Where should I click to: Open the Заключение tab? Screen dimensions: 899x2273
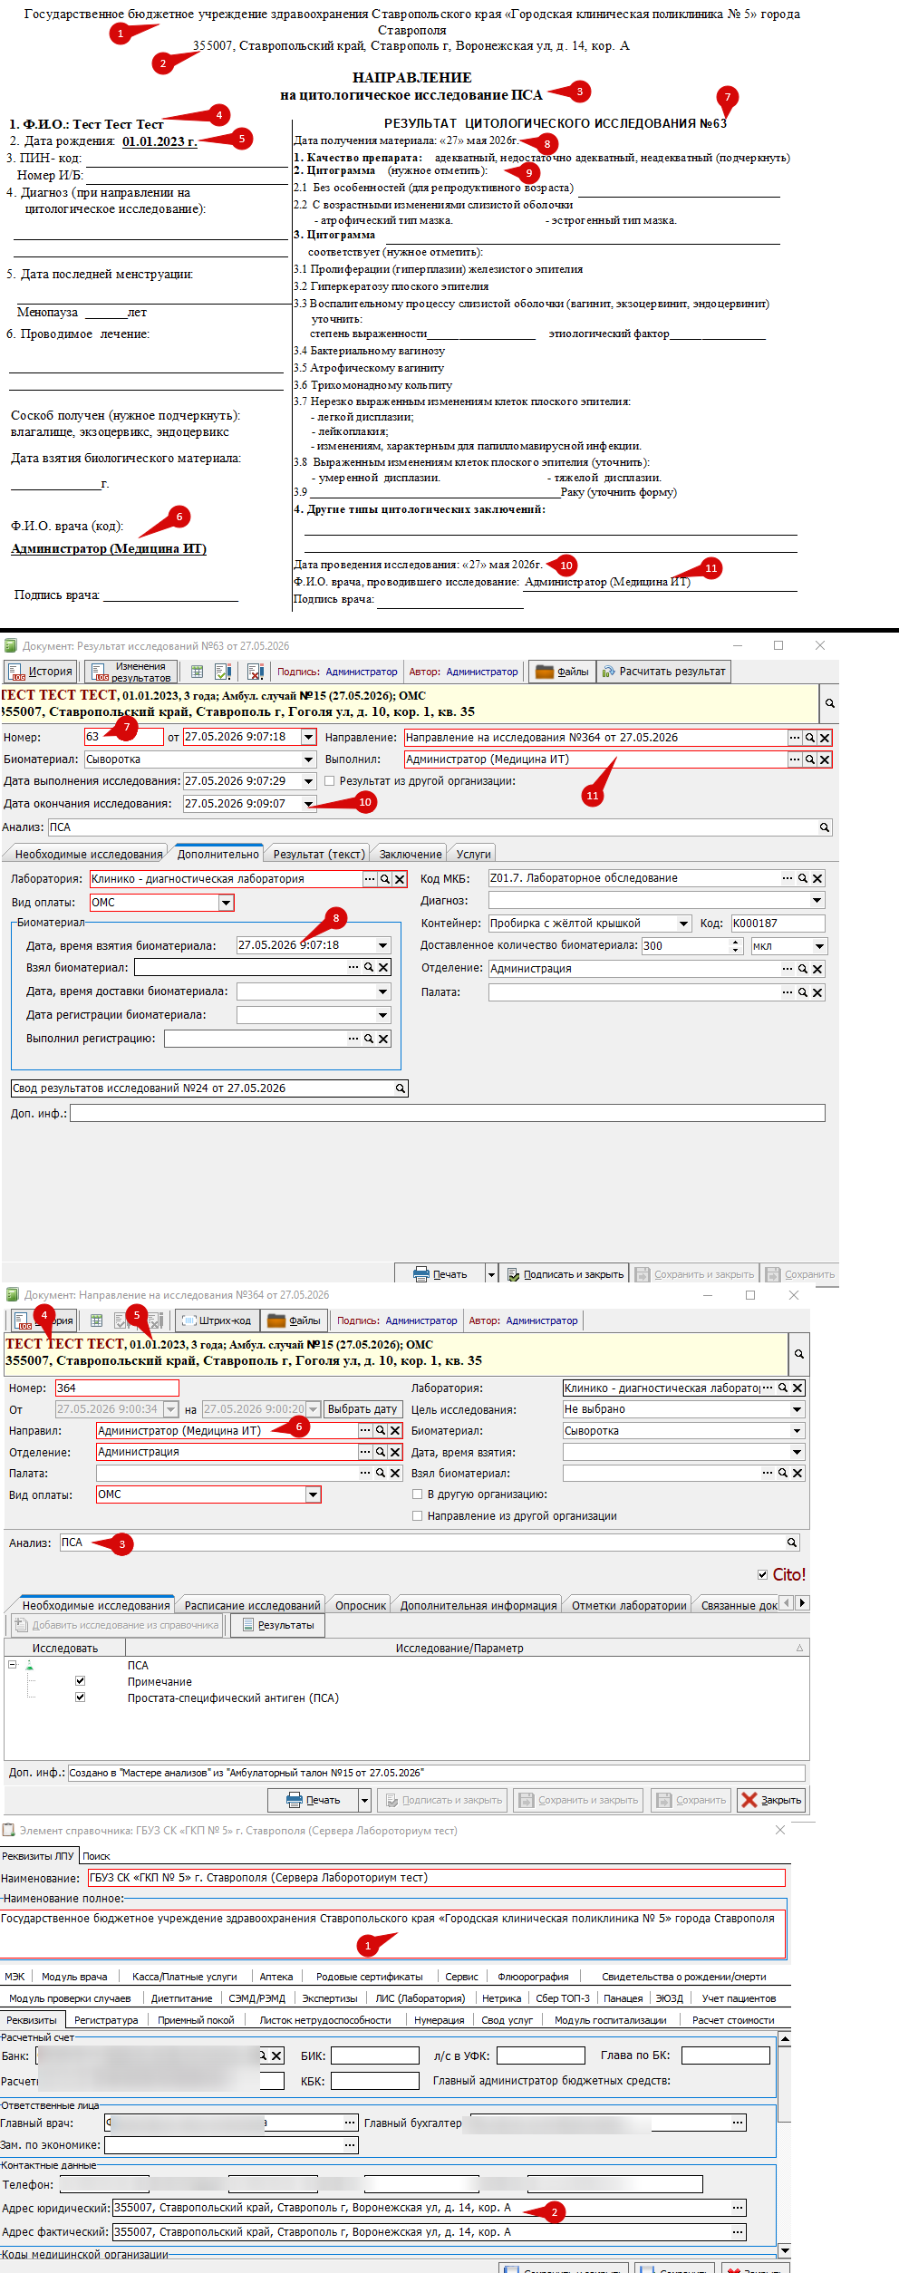pyautogui.click(x=411, y=854)
